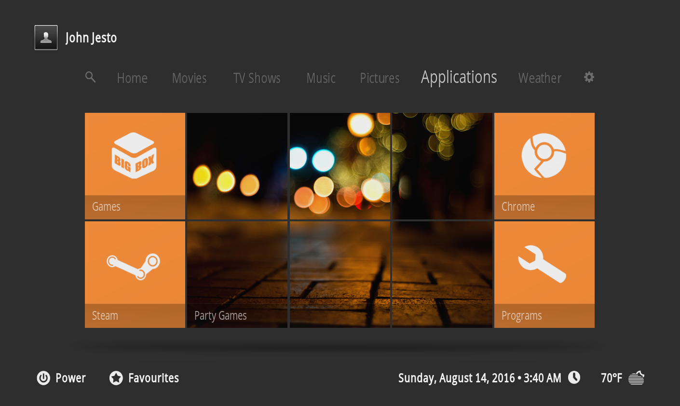Image resolution: width=680 pixels, height=406 pixels.
Task: Click the Programs tile label
Action: coord(521,316)
